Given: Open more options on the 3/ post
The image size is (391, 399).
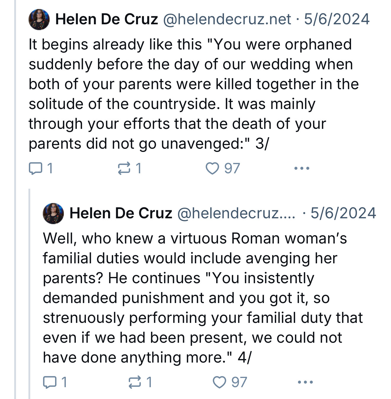Looking at the screenshot, I should (x=302, y=168).
